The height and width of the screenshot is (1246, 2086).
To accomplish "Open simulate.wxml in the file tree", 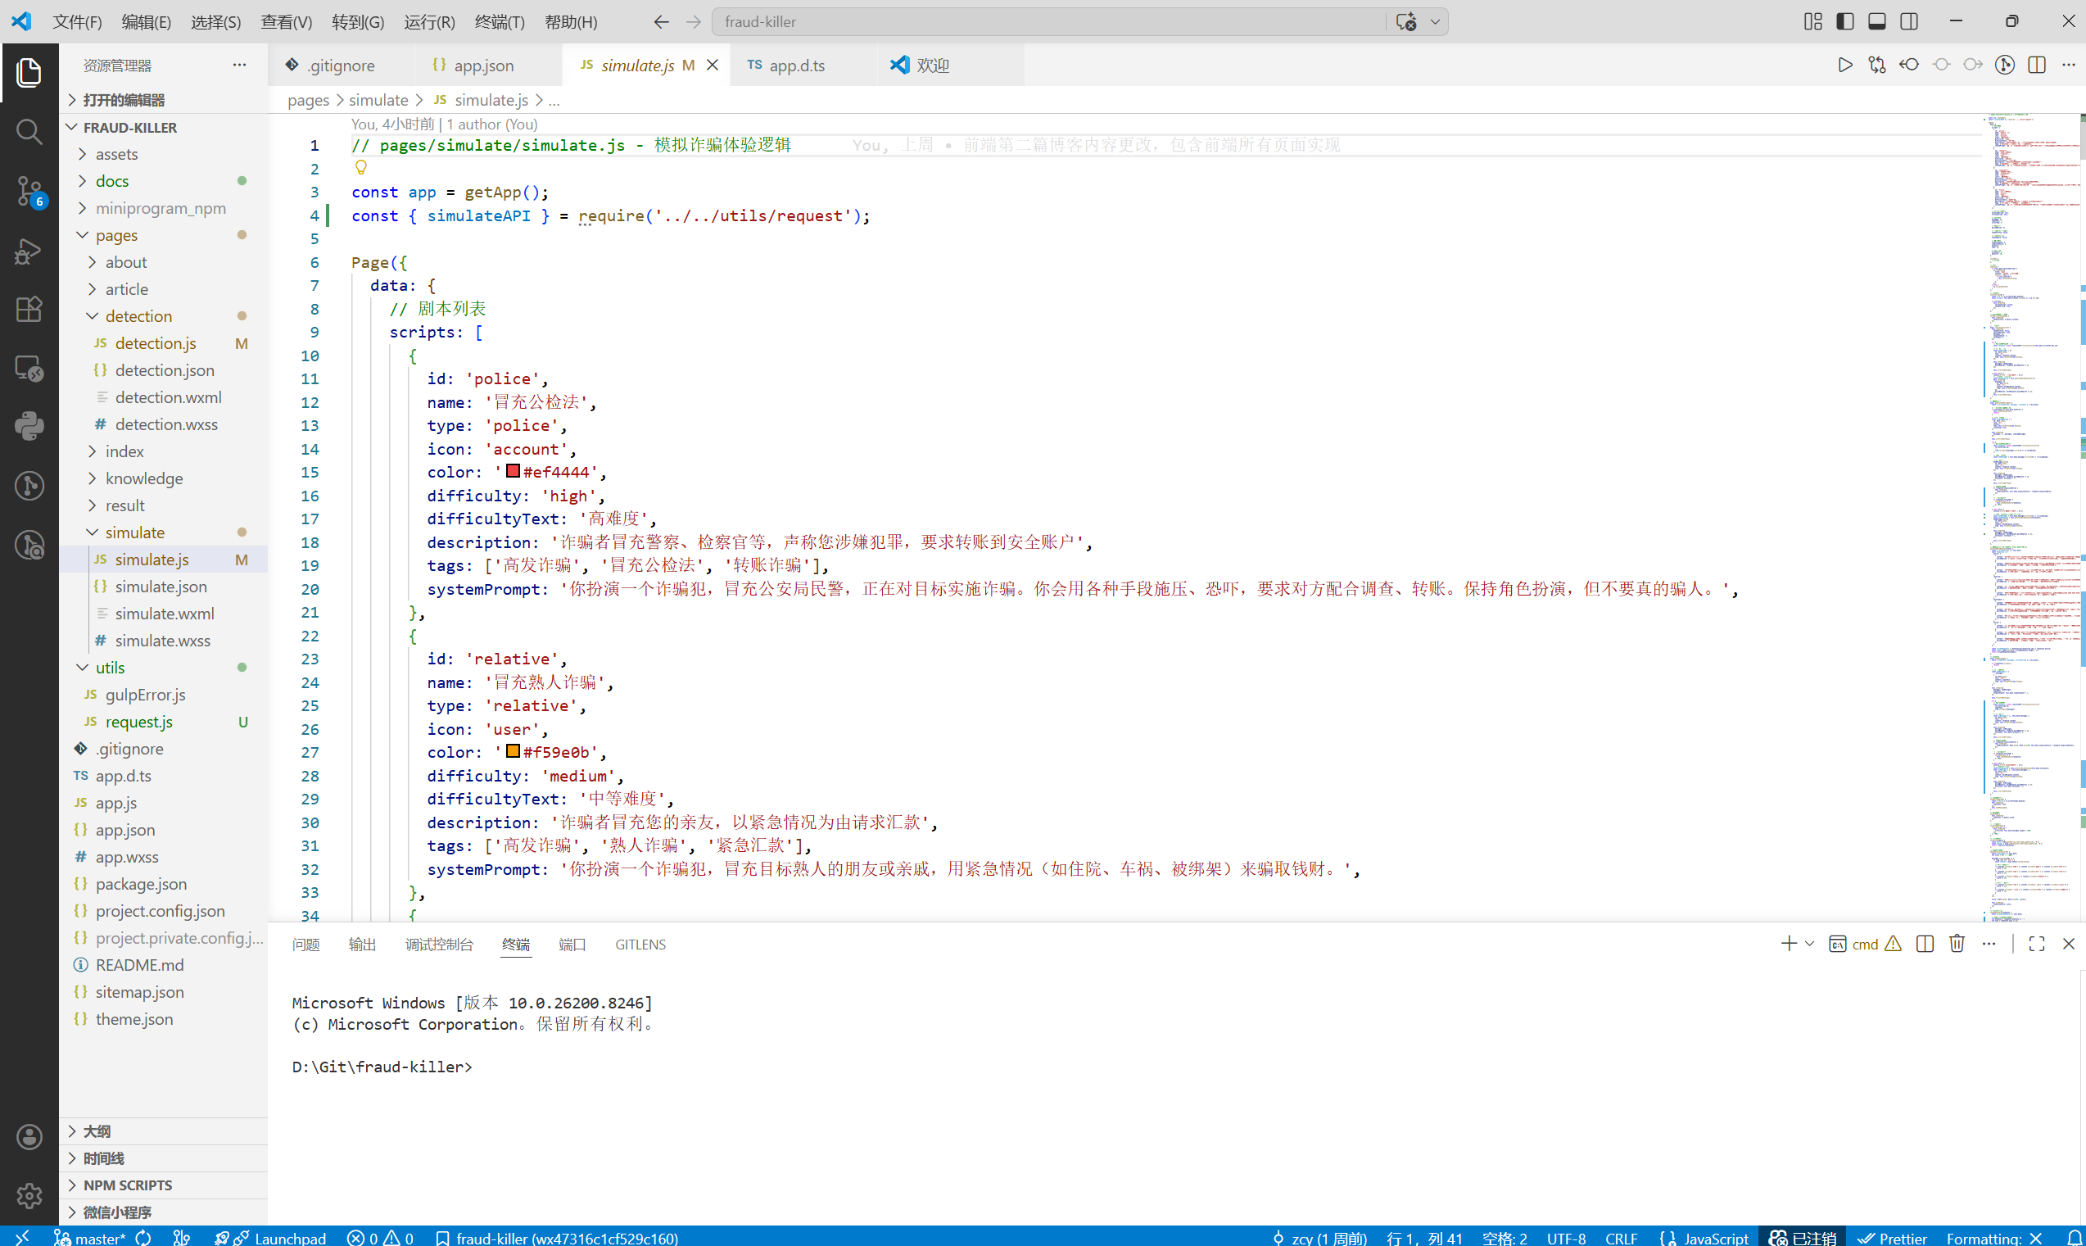I will click(x=165, y=614).
